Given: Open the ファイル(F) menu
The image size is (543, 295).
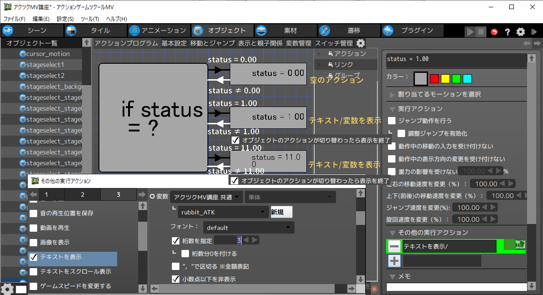Looking at the screenshot, I should point(15,19).
